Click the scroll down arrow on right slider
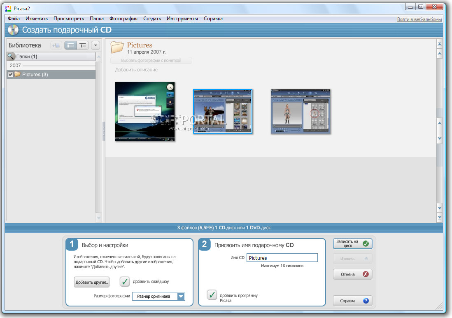This screenshot has height=318, width=452. click(440, 138)
